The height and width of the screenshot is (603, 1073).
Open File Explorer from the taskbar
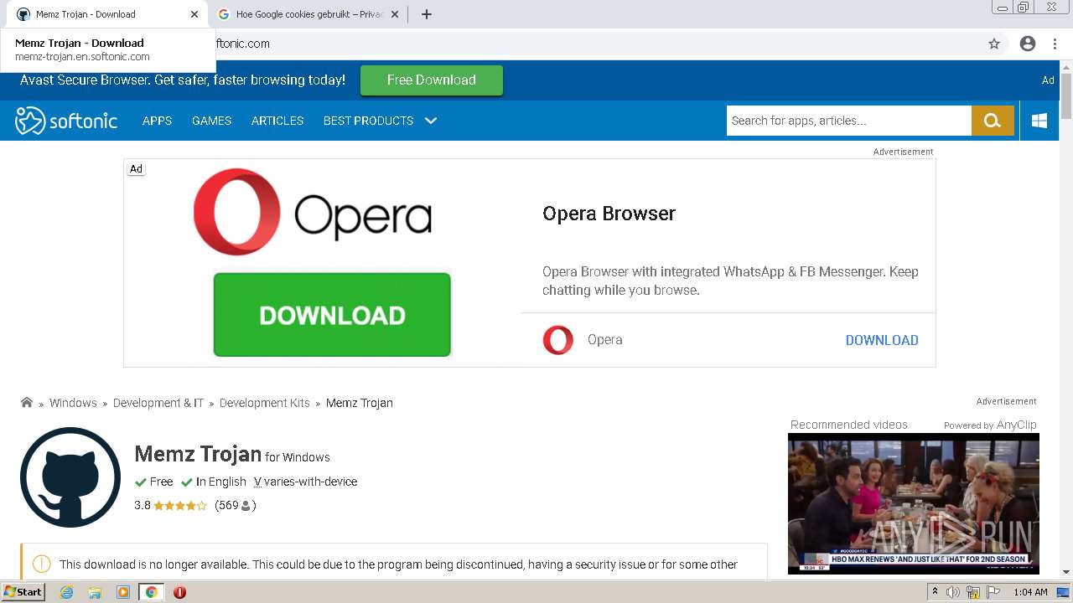(x=95, y=592)
